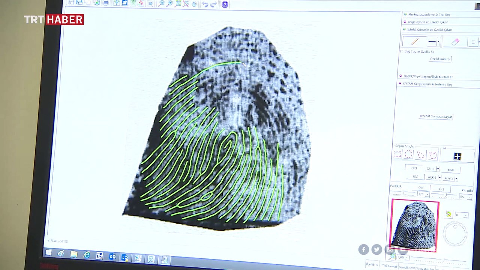Open the brightness value 128 dropdown

427,194
